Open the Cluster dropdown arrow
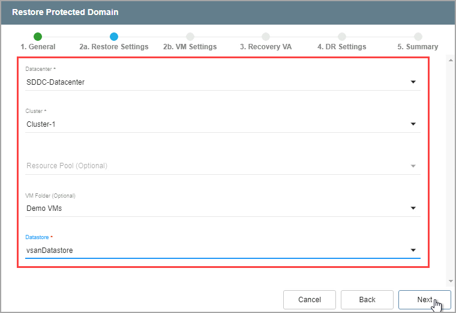 click(413, 124)
